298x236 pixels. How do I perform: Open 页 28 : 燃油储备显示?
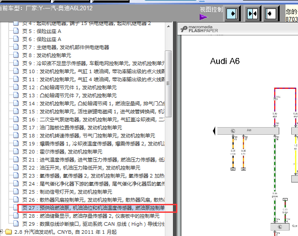[x=91, y=216]
